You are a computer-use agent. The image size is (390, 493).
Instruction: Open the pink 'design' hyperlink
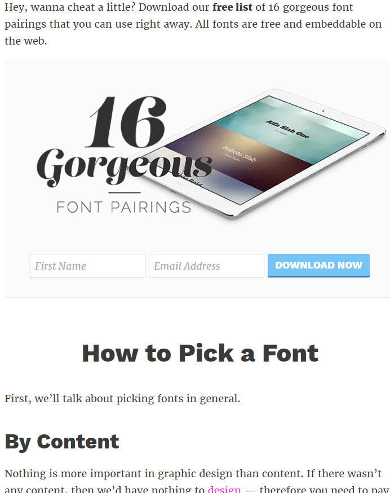[224, 489]
